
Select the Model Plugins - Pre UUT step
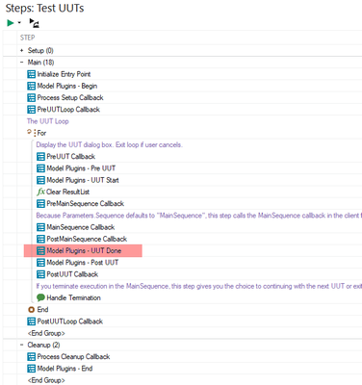(x=81, y=168)
